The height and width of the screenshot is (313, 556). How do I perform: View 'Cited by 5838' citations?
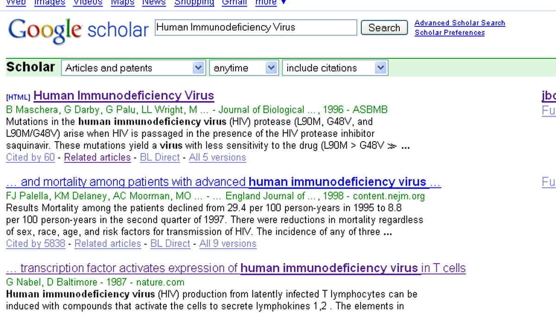point(35,244)
